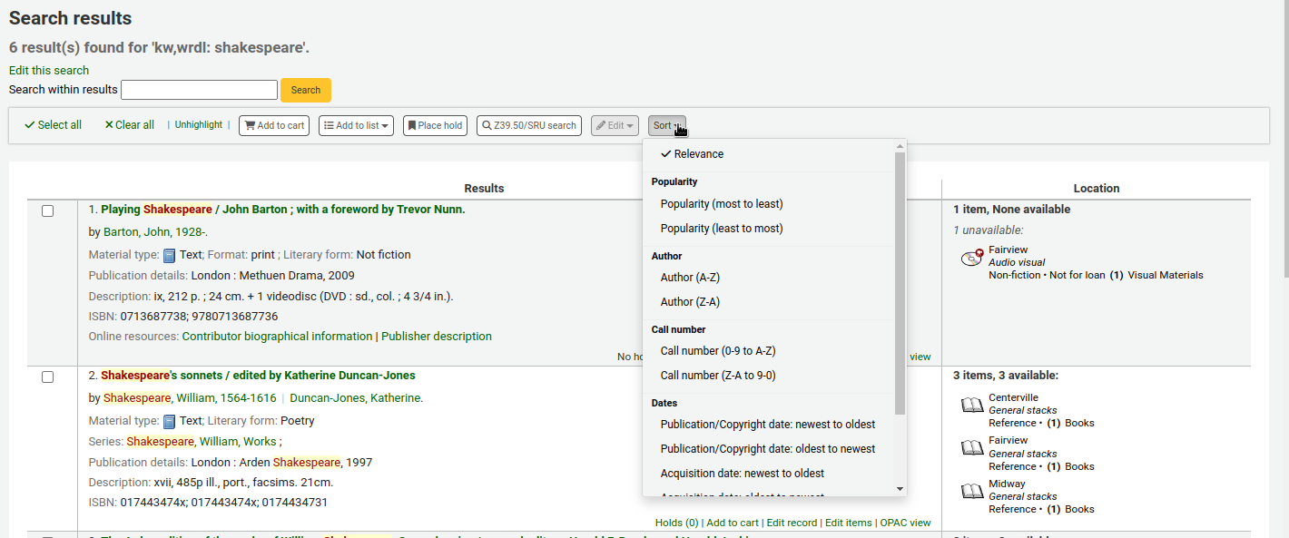Open the Edit this search link

pyautogui.click(x=49, y=71)
